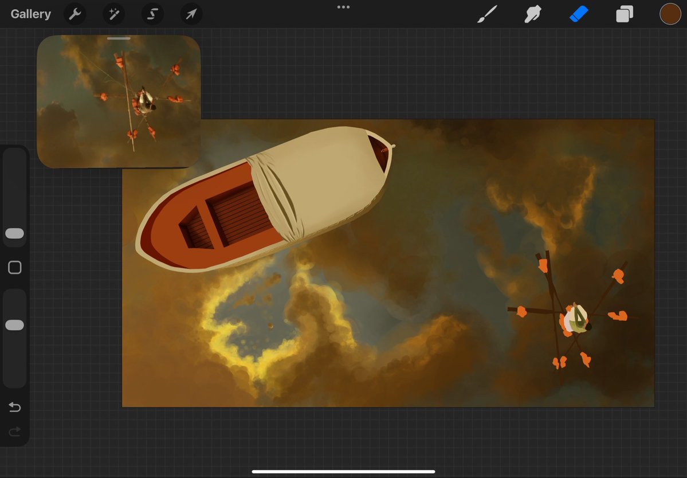687x478 pixels.
Task: Activate the Transform arrow tool
Action: click(191, 14)
